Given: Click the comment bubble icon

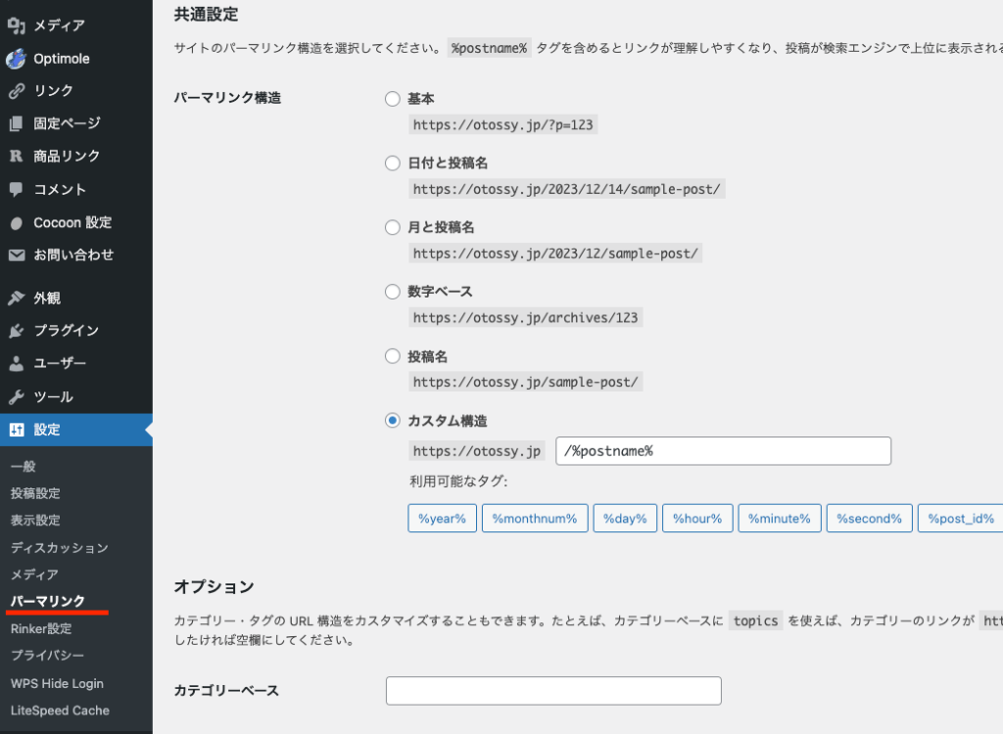Looking at the screenshot, I should (x=16, y=190).
